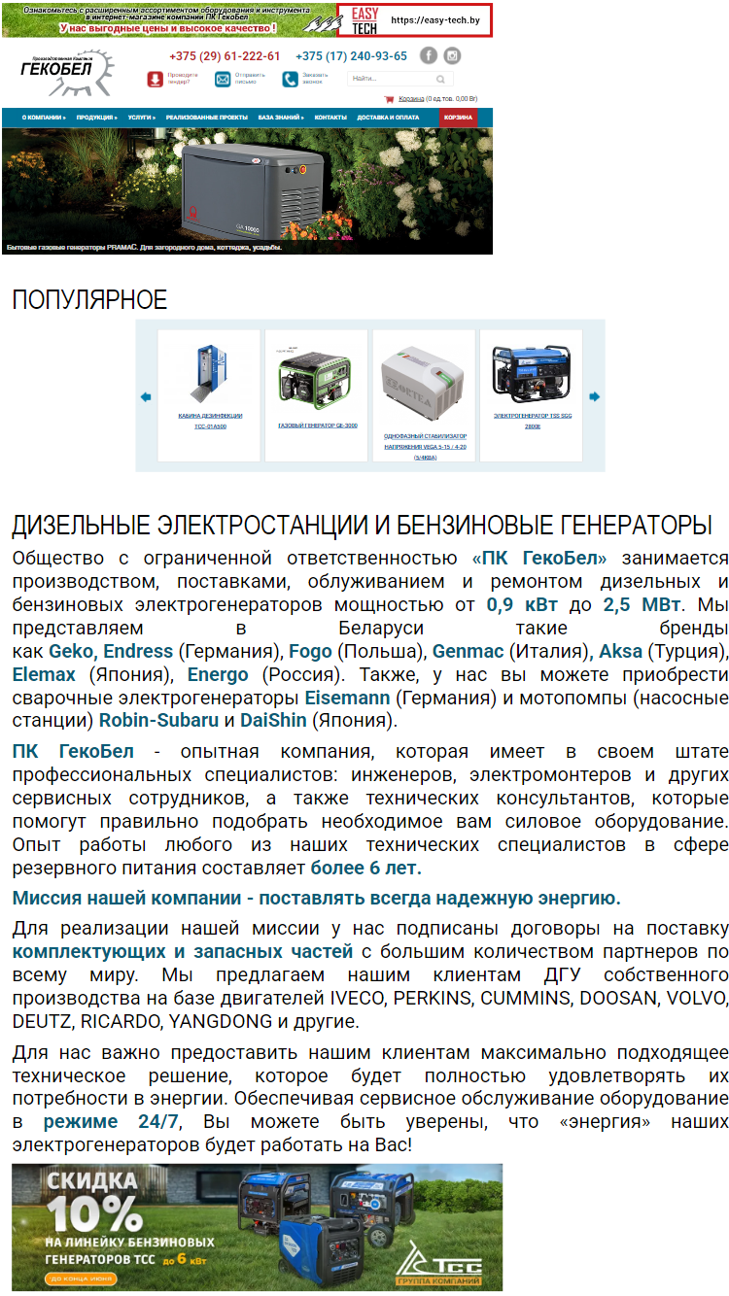
Task: Click phone number +375 (29) 61-222-61
Action: (225, 56)
